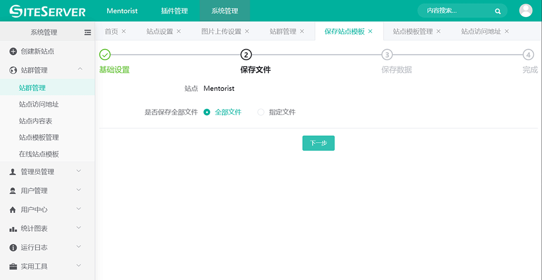Image resolution: width=542 pixels, height=280 pixels.
Task: Choose the 指定文件 radio option
Action: pos(261,112)
